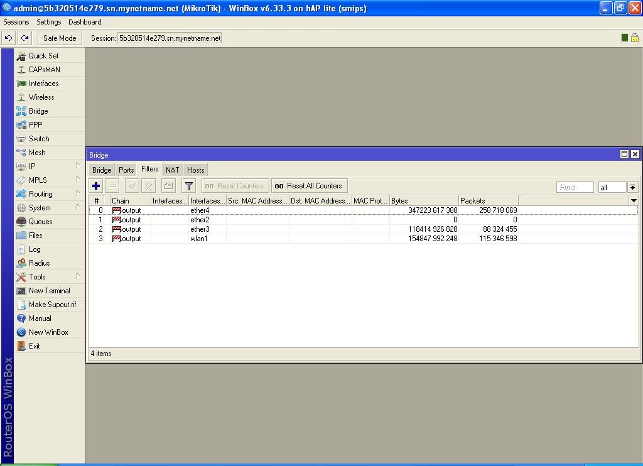Click Reset Counters button

pos(235,186)
